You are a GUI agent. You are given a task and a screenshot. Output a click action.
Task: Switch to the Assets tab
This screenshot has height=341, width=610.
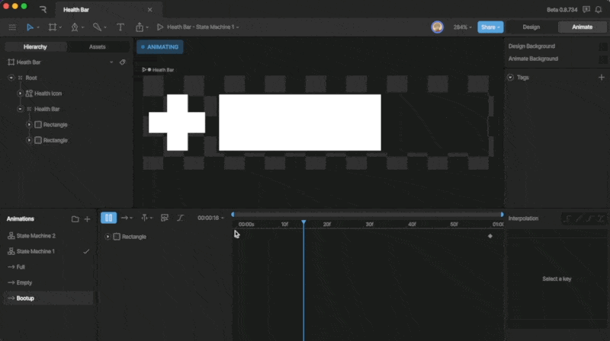click(x=98, y=47)
